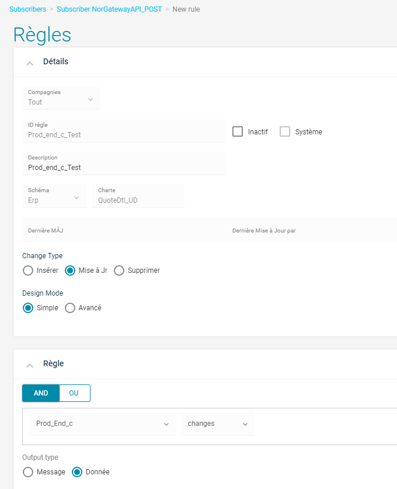397x489 pixels.
Task: Select the Insérer change type
Action: click(x=27, y=270)
